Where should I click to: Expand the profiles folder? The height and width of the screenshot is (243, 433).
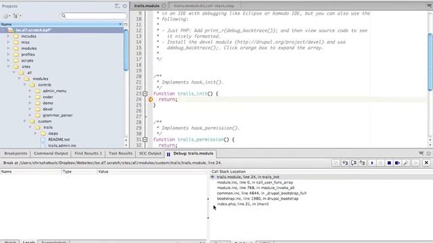[8, 54]
